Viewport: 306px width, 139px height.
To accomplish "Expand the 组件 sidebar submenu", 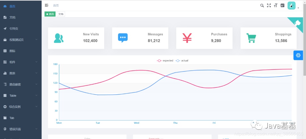I will coord(21,62).
